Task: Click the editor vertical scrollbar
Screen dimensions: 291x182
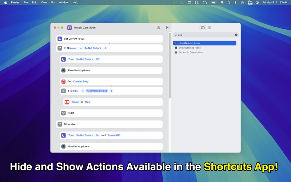Action: click(x=170, y=66)
